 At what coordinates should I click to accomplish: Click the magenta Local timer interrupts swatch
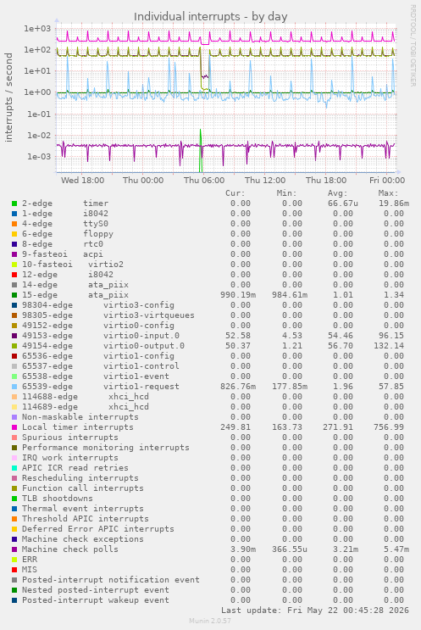point(14,427)
